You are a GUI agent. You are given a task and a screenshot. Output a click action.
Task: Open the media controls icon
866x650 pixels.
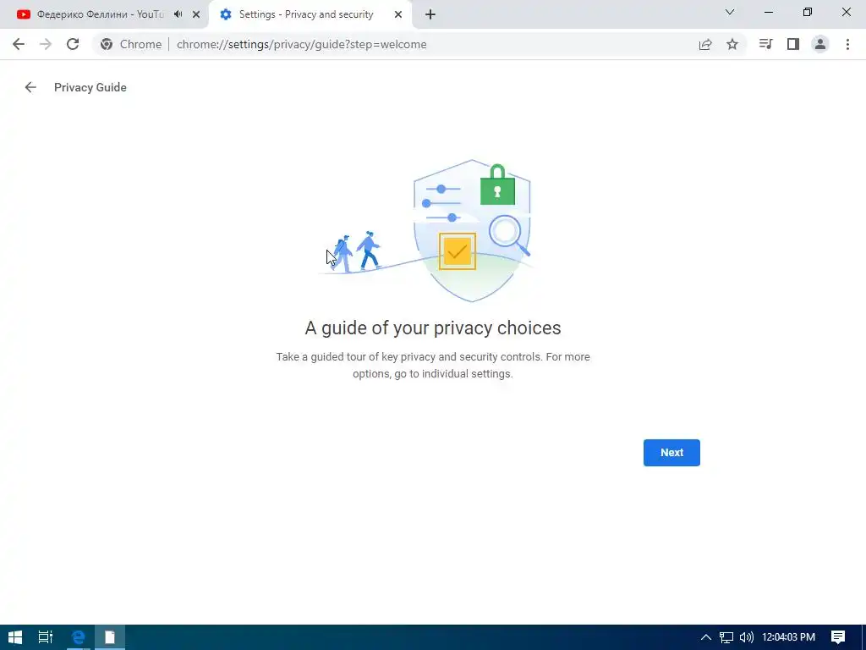point(765,44)
